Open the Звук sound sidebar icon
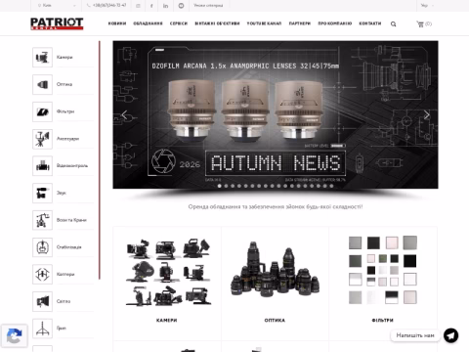The image size is (469, 352). tap(42, 193)
